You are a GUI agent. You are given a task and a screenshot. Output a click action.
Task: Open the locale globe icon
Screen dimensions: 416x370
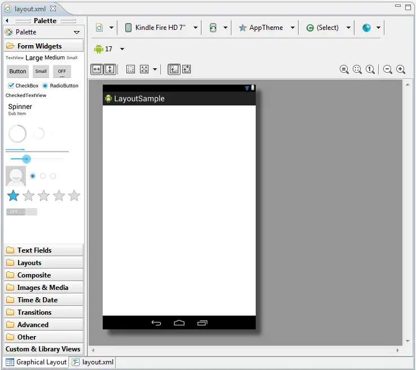pos(367,28)
